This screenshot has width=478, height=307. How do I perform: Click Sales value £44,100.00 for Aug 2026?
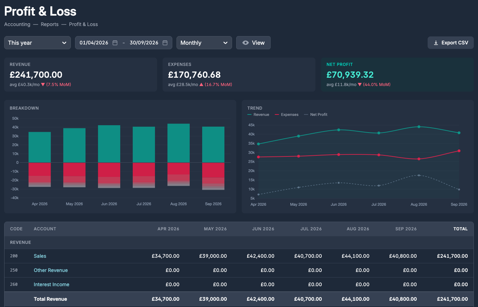point(355,256)
